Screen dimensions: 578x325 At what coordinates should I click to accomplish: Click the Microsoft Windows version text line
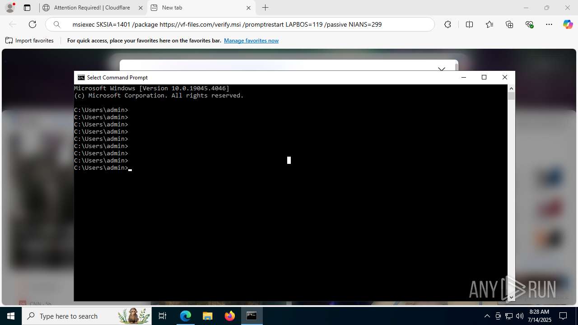(152, 88)
